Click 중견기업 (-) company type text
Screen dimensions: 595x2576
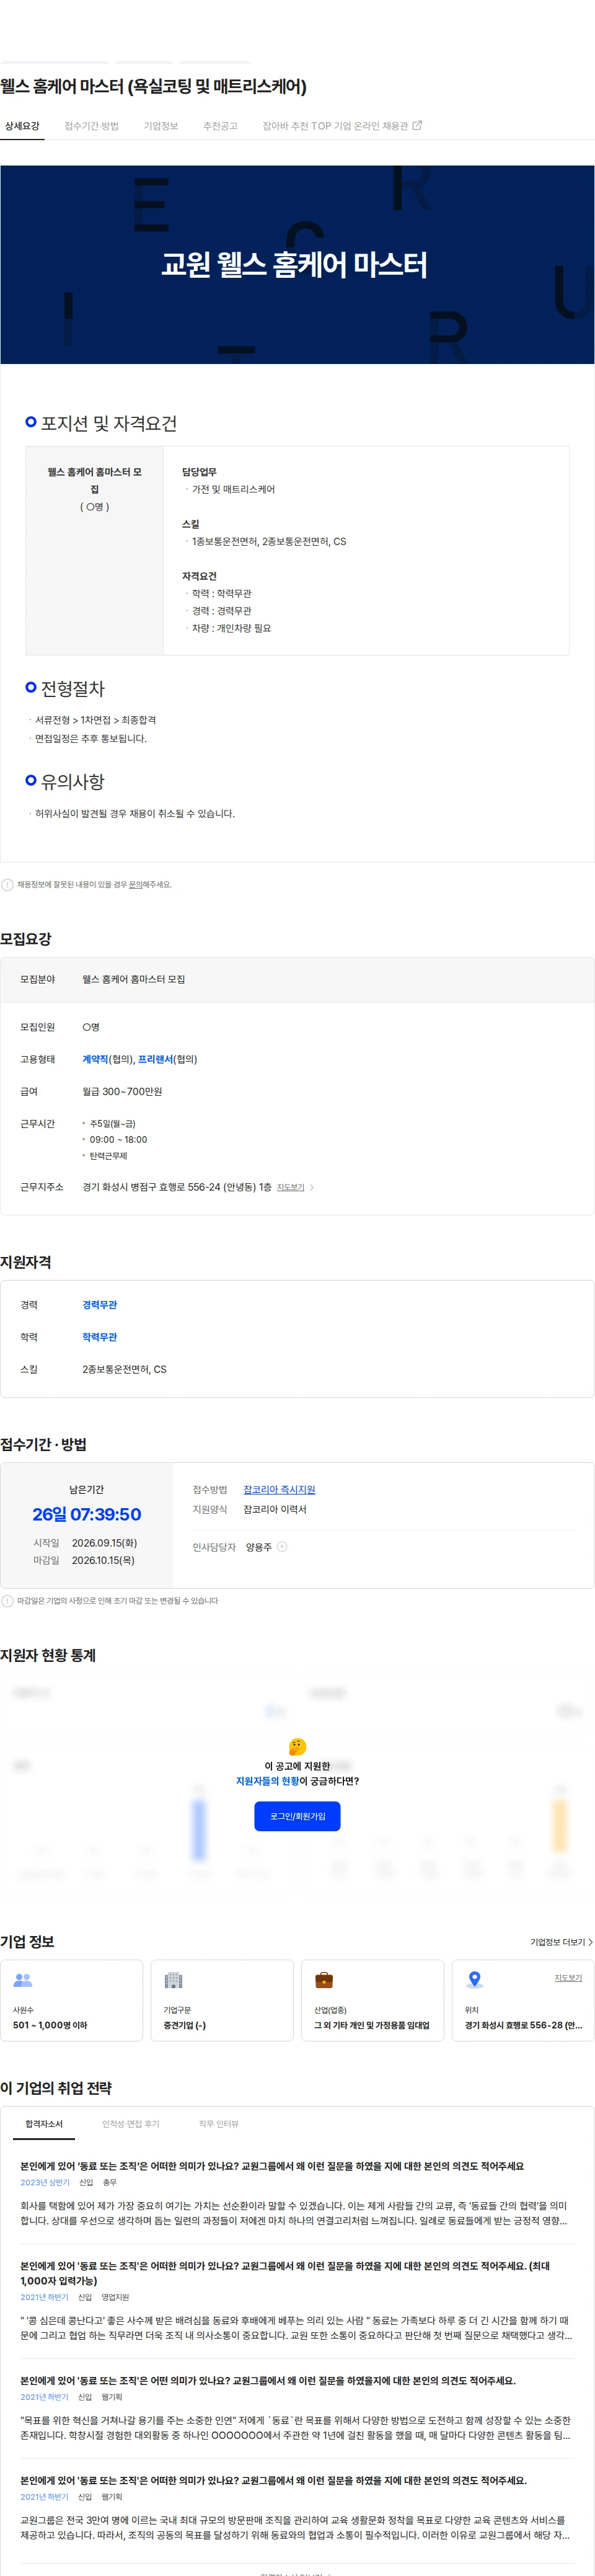coord(185,2025)
